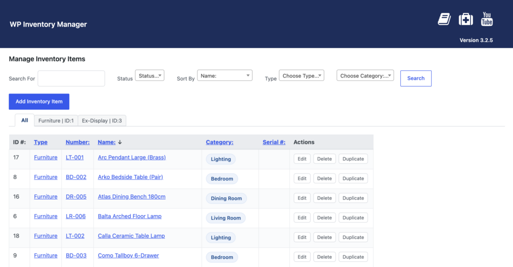Click item number BD-003

pyautogui.click(x=76, y=255)
